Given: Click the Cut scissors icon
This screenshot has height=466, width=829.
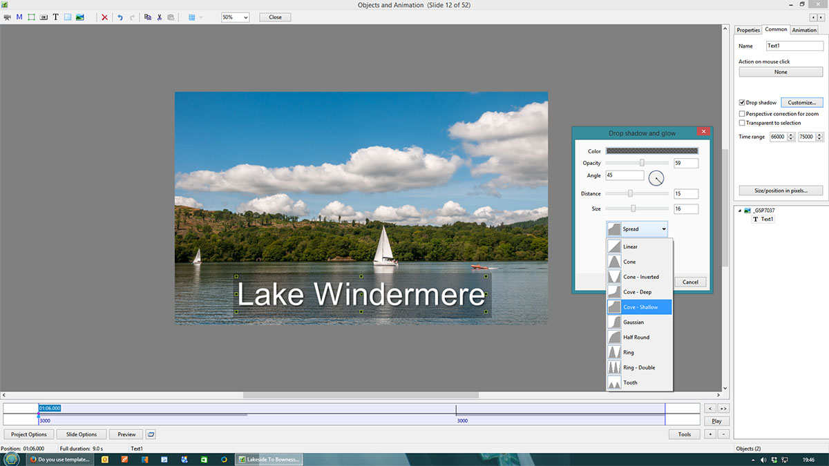Looking at the screenshot, I should point(159,17).
